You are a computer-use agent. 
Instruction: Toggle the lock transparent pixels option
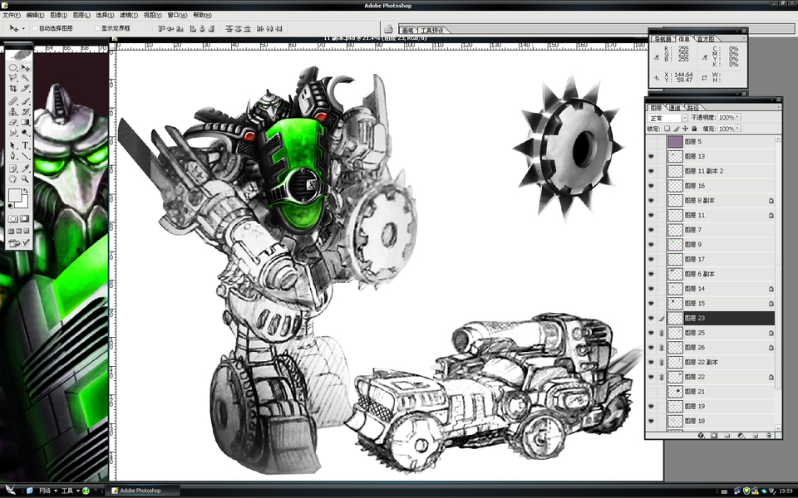pos(667,129)
